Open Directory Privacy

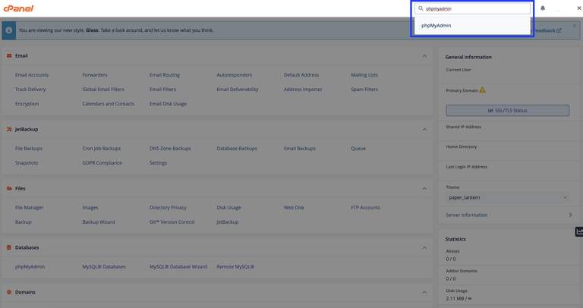click(168, 208)
